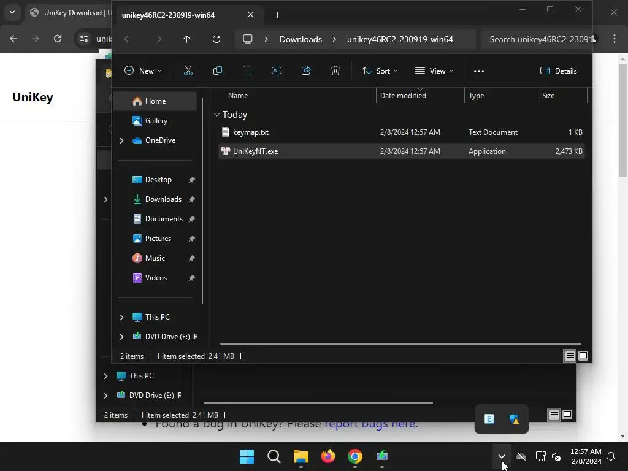The height and width of the screenshot is (471, 628).
Task: Click the search box in Explorer
Action: pos(537,39)
